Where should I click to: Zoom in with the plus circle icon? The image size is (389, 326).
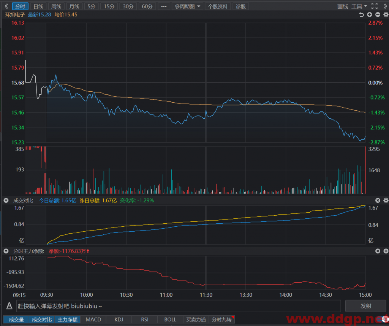coord(370,15)
